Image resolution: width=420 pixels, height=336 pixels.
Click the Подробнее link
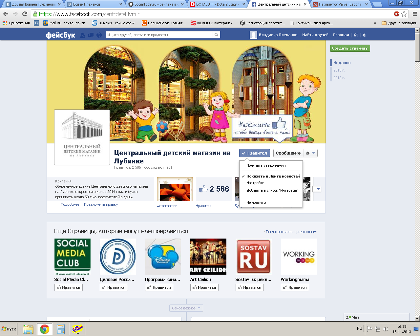click(70, 204)
